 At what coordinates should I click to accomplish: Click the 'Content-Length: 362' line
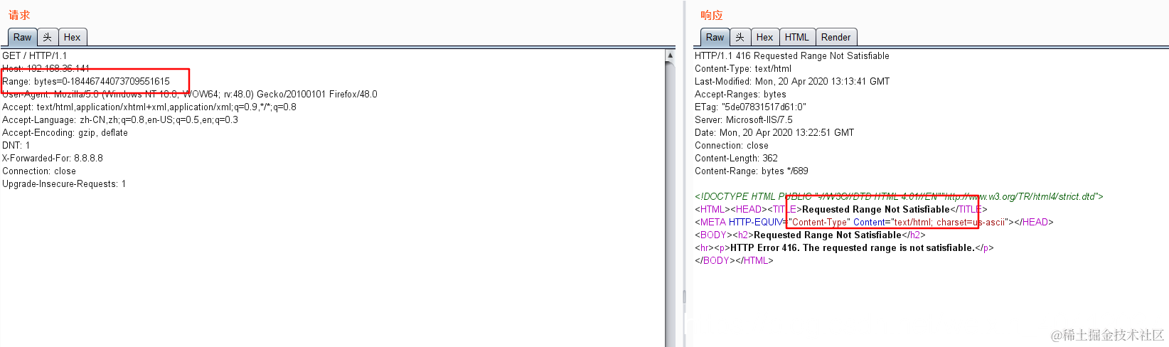(736, 158)
